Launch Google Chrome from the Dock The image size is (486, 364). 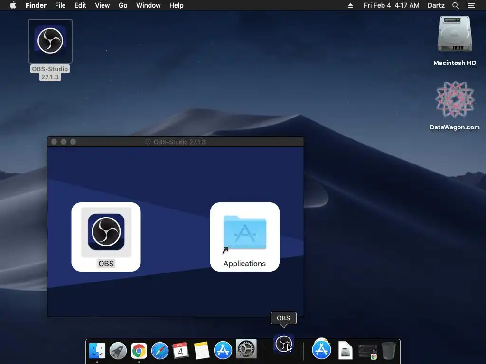[139, 350]
